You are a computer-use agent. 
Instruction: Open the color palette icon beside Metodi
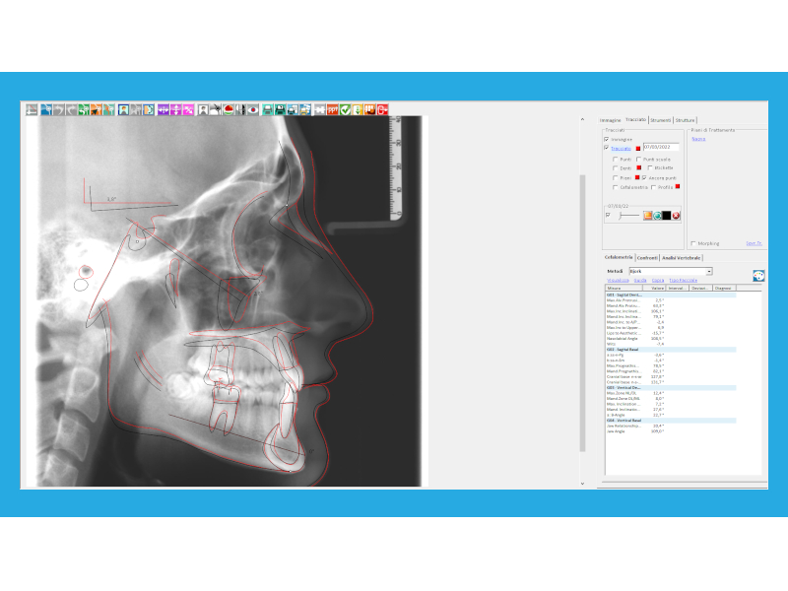pyautogui.click(x=758, y=276)
